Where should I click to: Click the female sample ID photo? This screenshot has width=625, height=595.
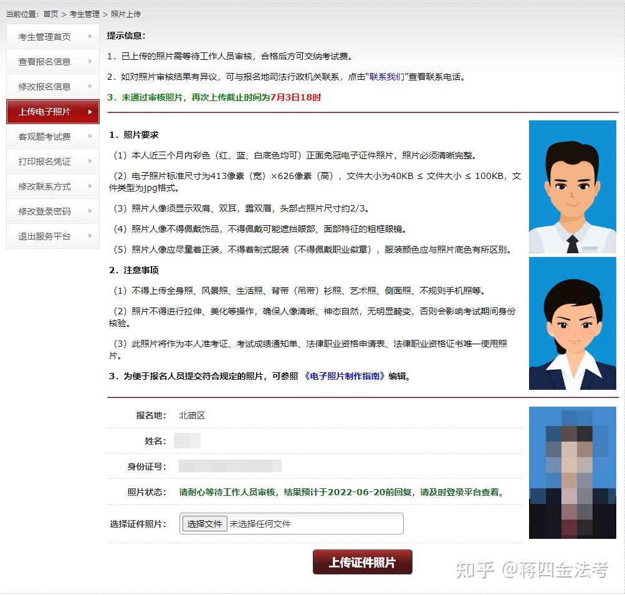click(x=573, y=323)
